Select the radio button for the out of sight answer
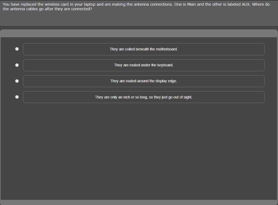 [x=17, y=97]
